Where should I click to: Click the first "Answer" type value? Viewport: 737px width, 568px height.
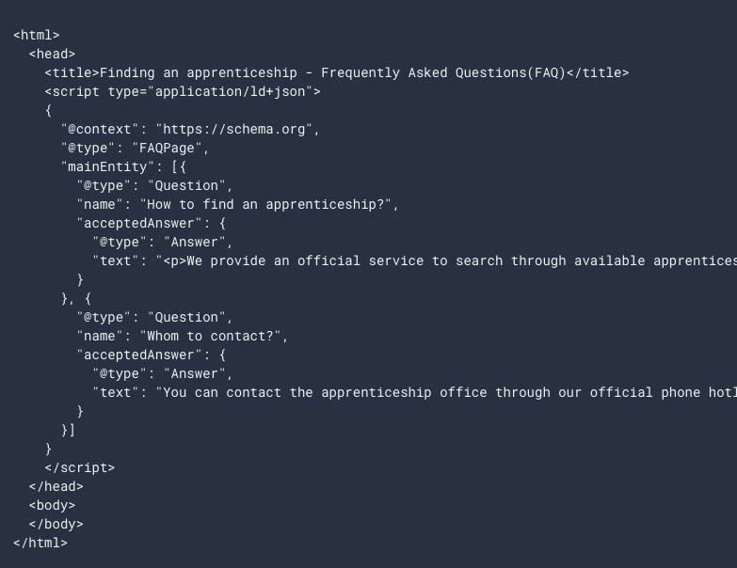coord(195,243)
